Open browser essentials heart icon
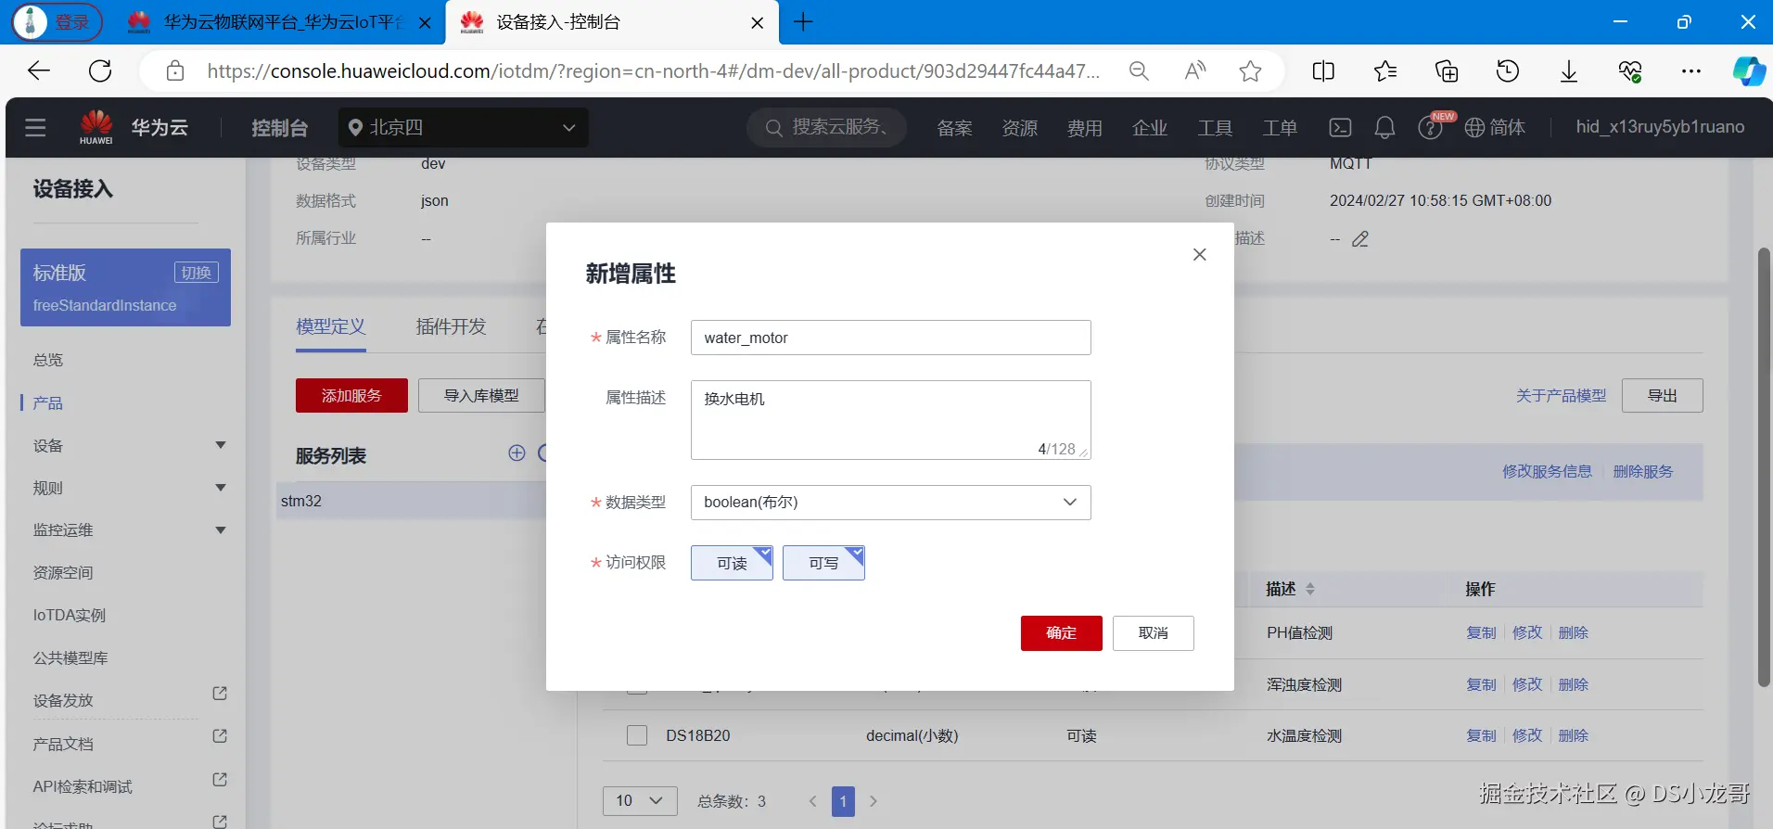1773x829 pixels. pyautogui.click(x=1630, y=70)
